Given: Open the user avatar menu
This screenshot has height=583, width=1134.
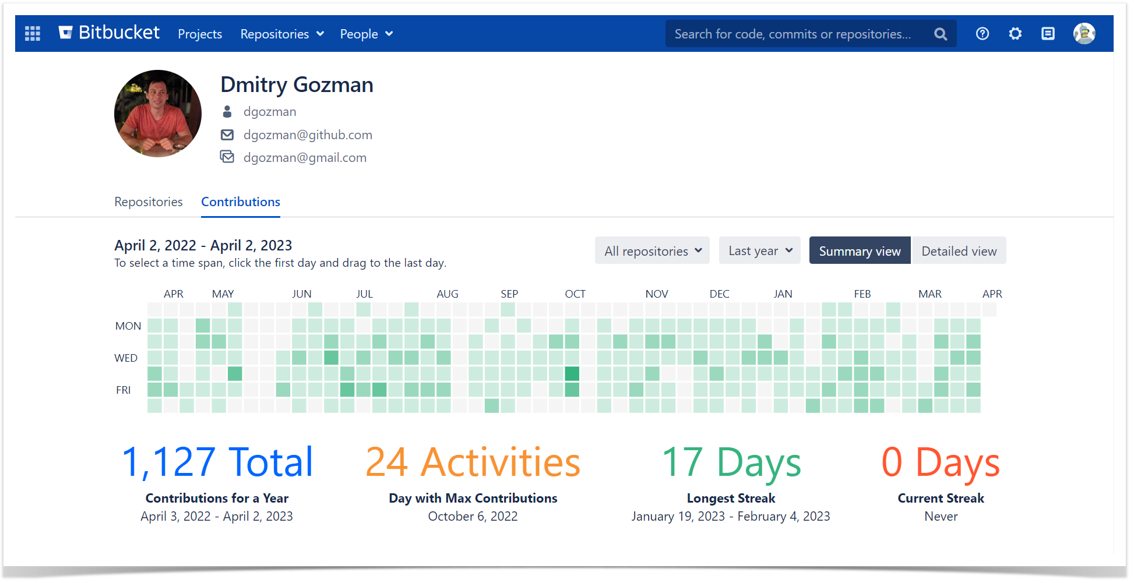Looking at the screenshot, I should click(x=1084, y=34).
